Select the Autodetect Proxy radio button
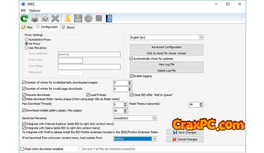 click(27, 40)
